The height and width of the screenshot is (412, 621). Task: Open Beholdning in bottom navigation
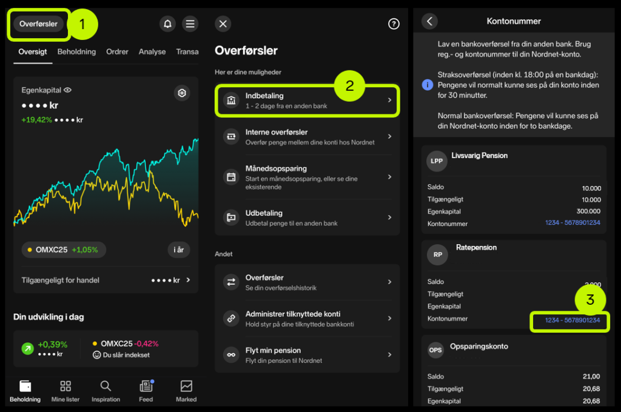(x=25, y=391)
